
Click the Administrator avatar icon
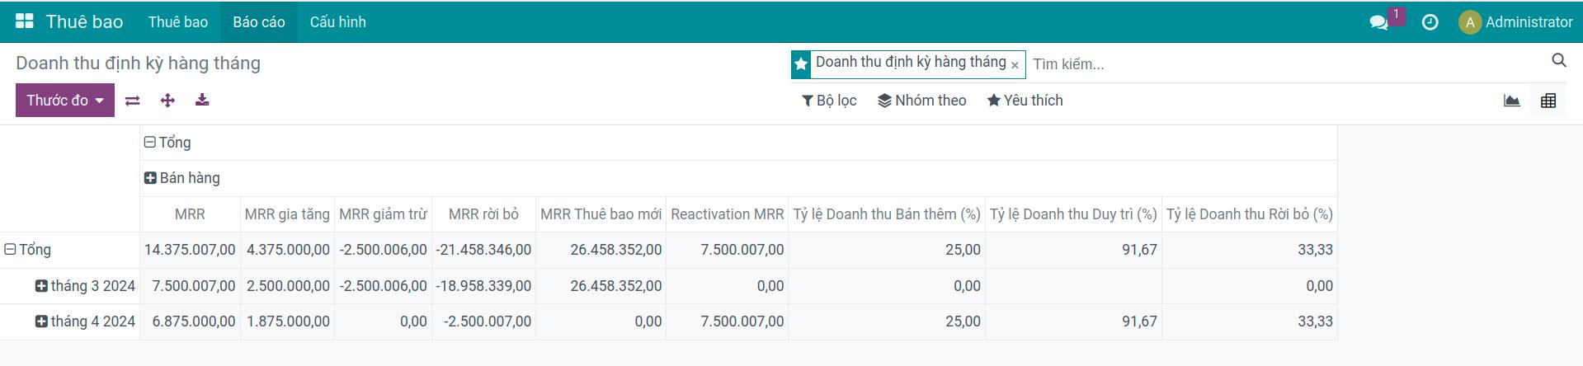tap(1469, 22)
